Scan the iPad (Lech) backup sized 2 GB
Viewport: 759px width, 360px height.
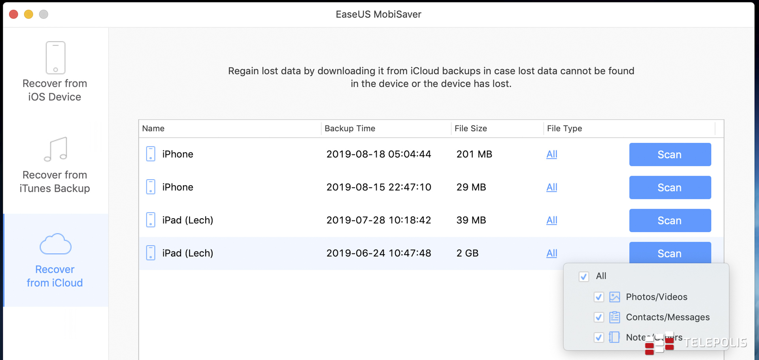pyautogui.click(x=670, y=253)
